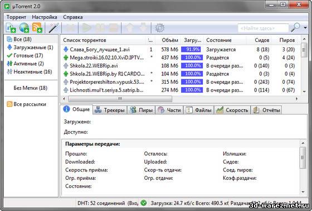Select the Активные (2) category
The width and height of the screenshot is (312, 211).
[31, 64]
